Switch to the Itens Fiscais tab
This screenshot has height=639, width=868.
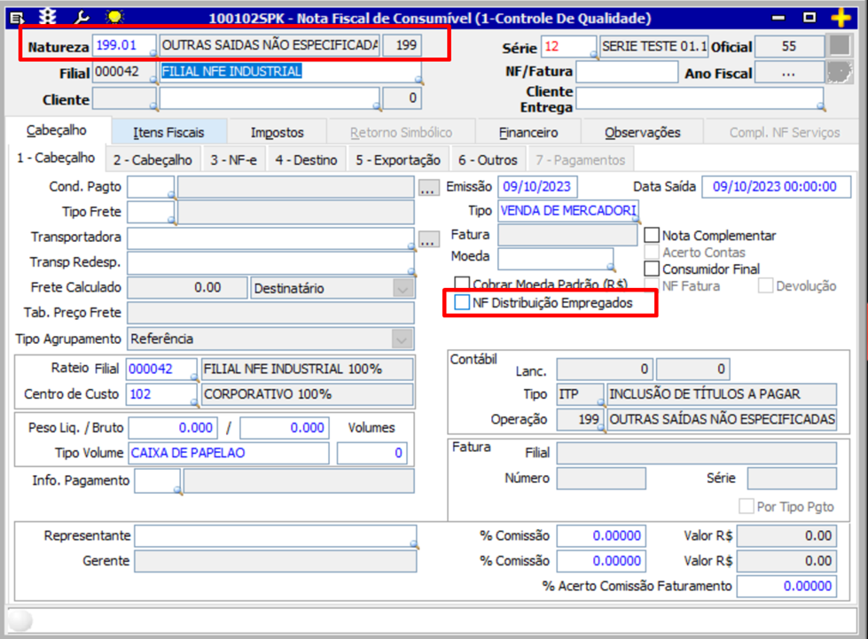[x=168, y=133]
